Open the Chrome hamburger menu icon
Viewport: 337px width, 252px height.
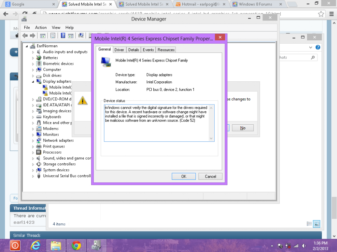tap(332, 14)
